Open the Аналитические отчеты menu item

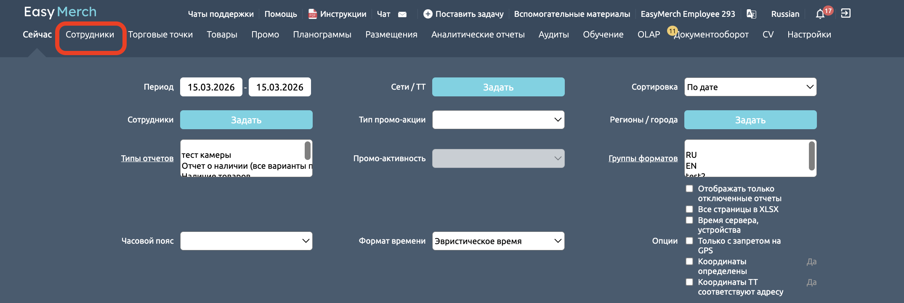[478, 35]
